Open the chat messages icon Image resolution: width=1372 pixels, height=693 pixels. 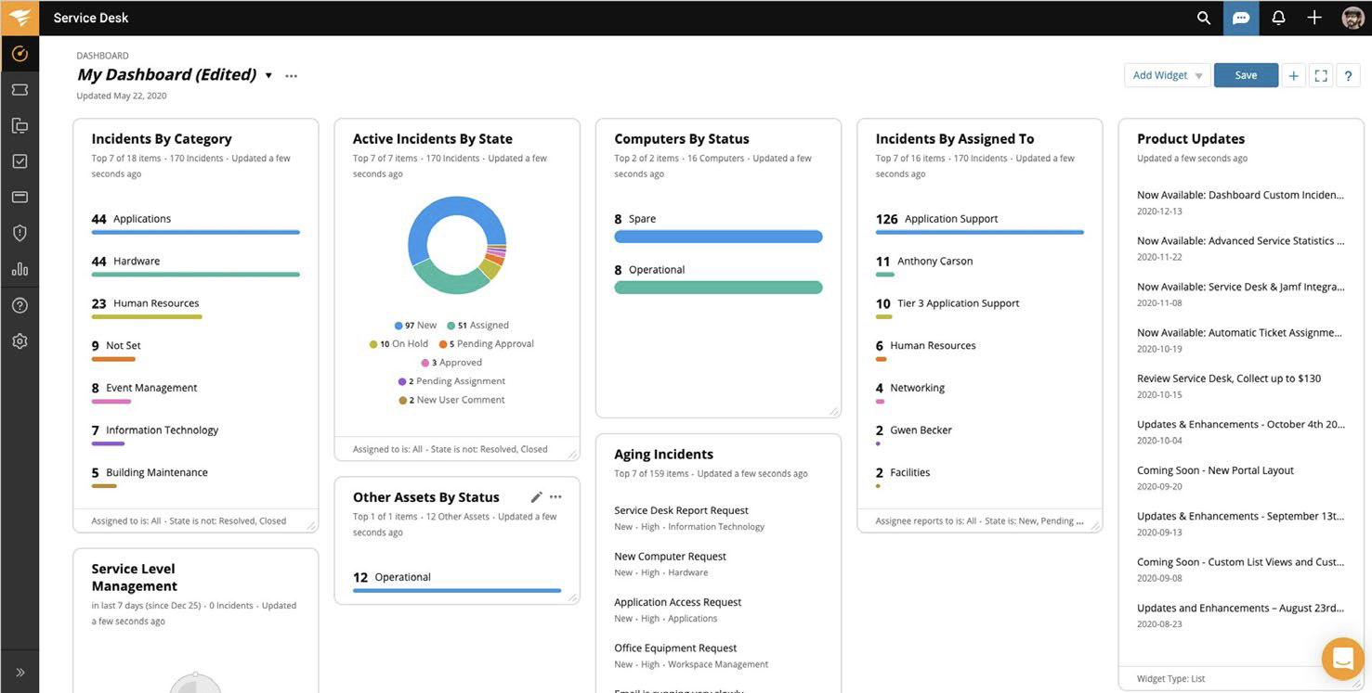tap(1241, 18)
